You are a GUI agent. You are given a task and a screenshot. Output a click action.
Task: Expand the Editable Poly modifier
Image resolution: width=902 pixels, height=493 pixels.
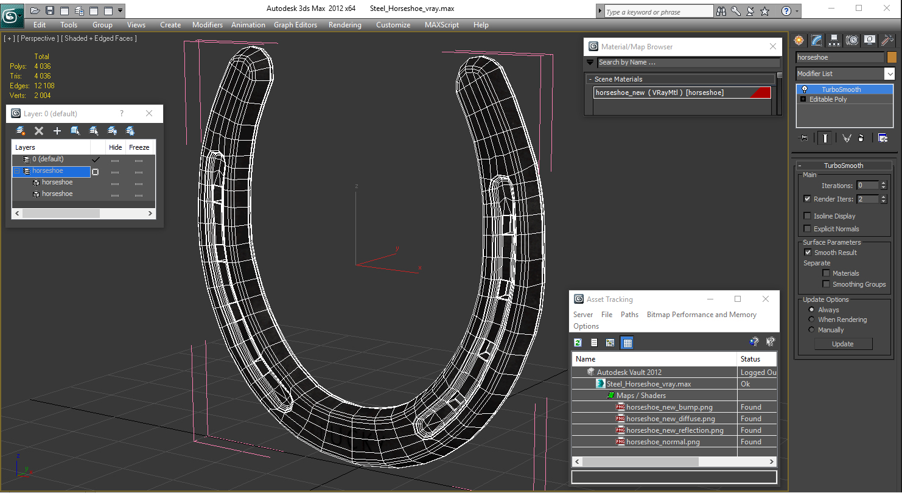[x=803, y=99]
